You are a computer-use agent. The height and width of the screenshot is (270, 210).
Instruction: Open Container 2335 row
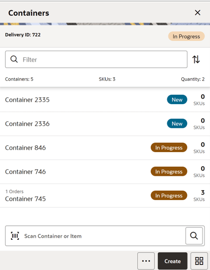click(x=105, y=100)
